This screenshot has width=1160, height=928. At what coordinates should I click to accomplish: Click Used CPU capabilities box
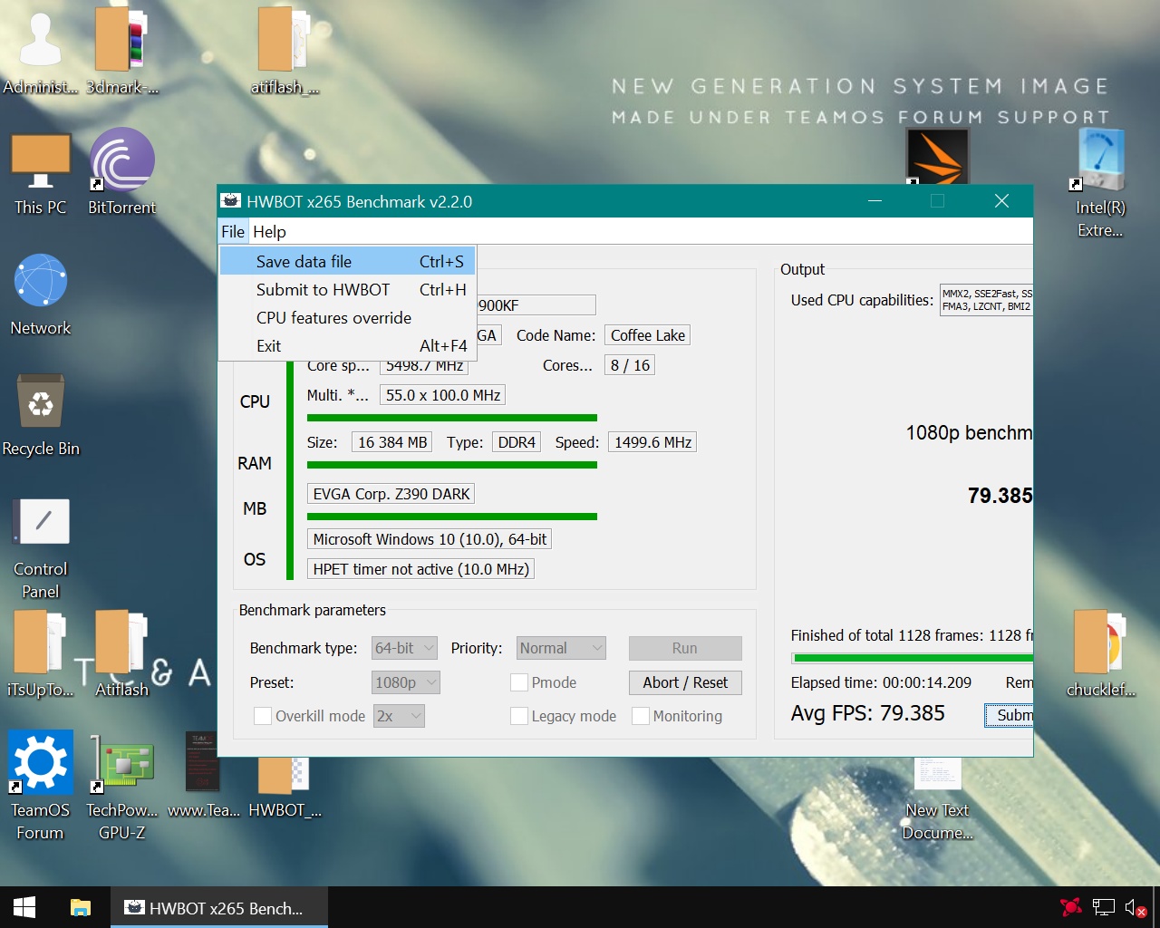986,300
